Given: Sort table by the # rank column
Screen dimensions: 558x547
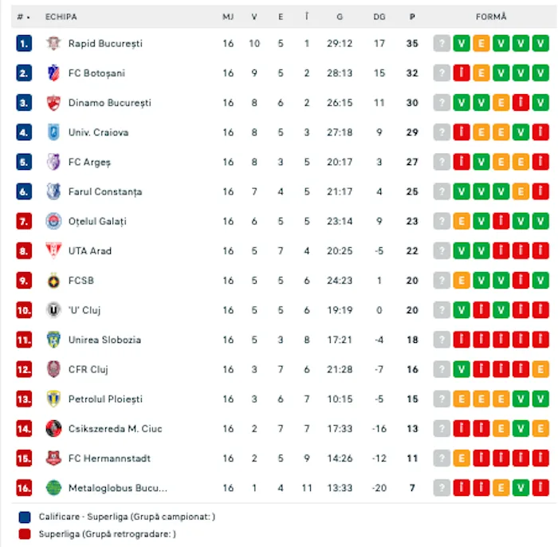Looking at the screenshot, I should click(x=23, y=16).
